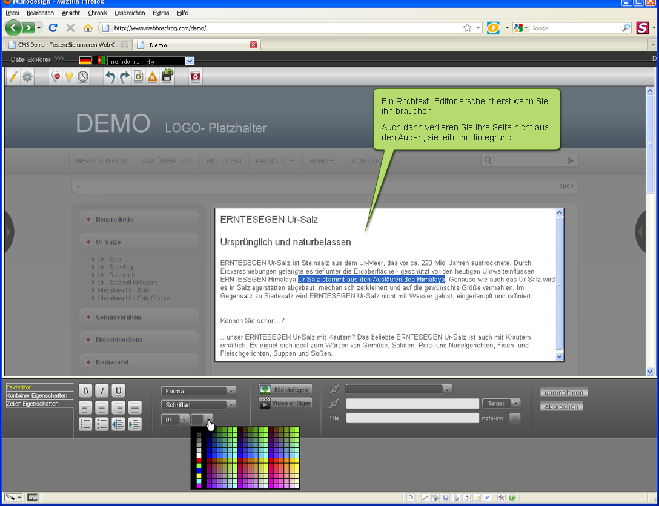Go to Firefox home page

pos(88,28)
